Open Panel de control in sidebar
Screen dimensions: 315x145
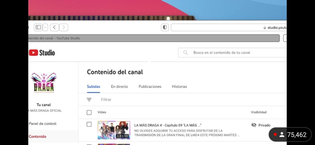coord(43,124)
